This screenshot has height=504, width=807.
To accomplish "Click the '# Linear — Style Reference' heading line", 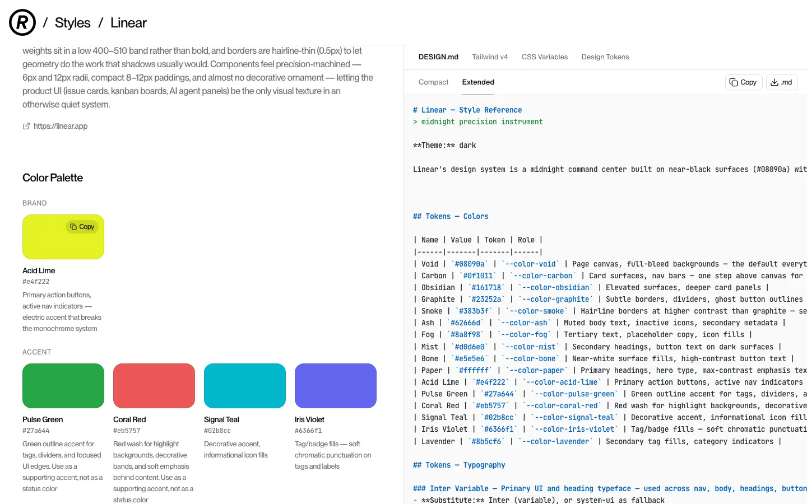I will pos(467,110).
